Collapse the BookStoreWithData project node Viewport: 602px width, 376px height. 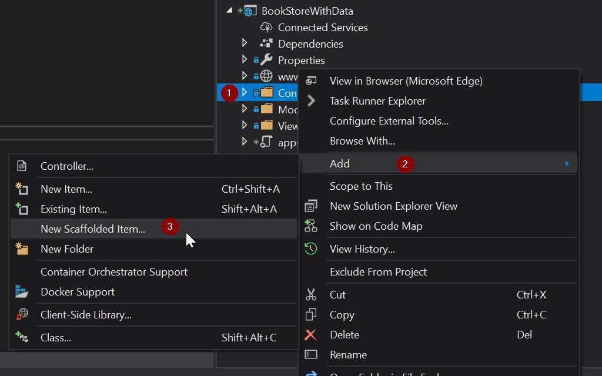coord(229,11)
